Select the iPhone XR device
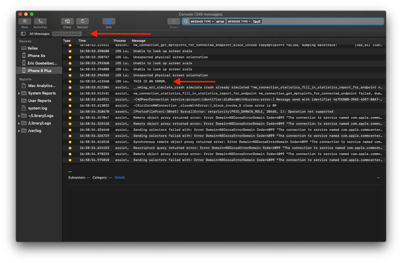The height and width of the screenshot is (263, 402). point(36,56)
